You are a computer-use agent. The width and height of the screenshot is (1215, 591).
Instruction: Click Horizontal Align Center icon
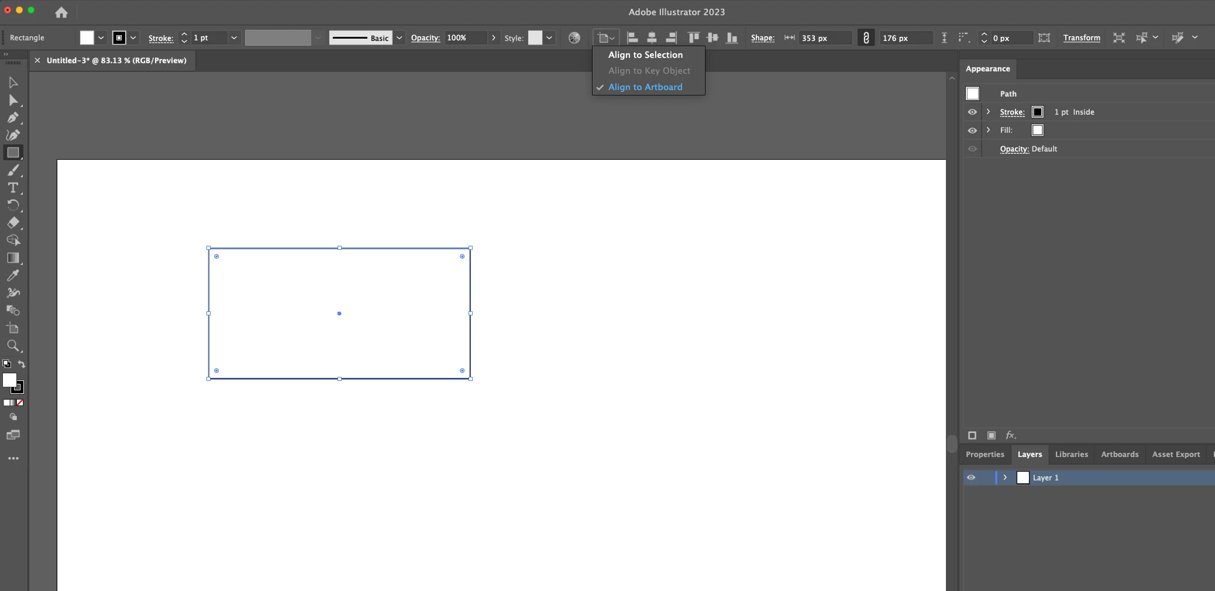click(x=652, y=37)
